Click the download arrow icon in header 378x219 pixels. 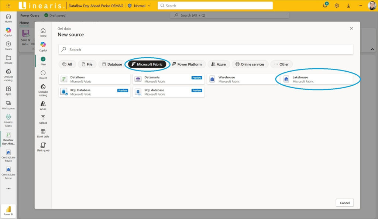pyautogui.click(x=348, y=6)
